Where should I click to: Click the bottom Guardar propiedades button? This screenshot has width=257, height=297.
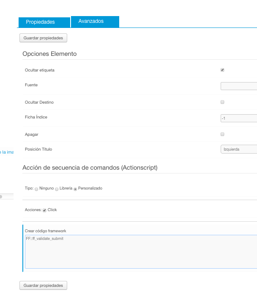click(x=44, y=285)
